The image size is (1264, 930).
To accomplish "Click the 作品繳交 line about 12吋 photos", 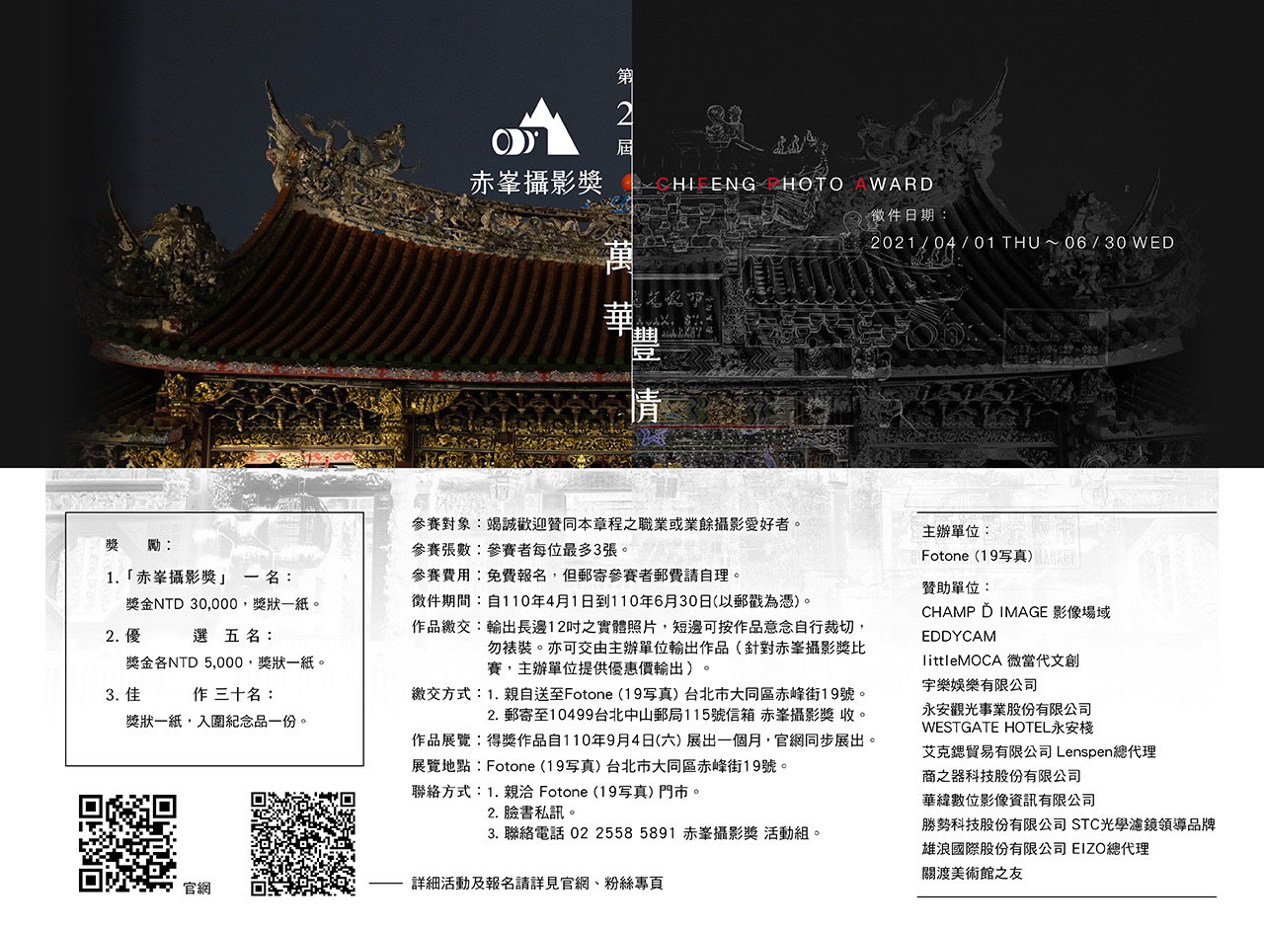I will point(640,627).
